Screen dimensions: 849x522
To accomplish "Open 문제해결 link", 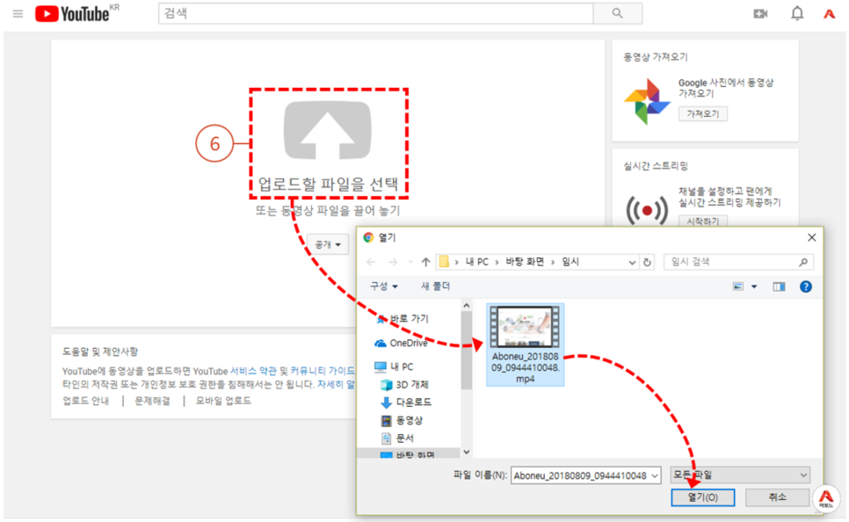I will [152, 401].
